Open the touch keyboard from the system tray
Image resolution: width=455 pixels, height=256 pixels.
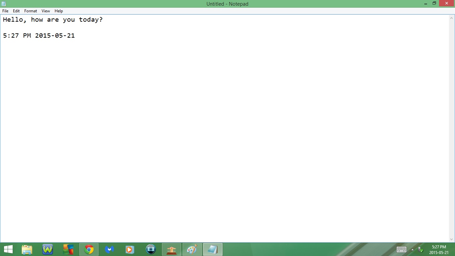(401, 249)
